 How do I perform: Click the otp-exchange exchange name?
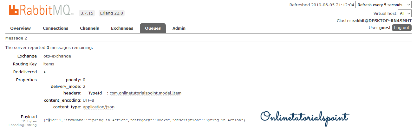click(x=57, y=56)
